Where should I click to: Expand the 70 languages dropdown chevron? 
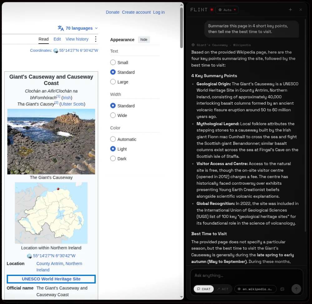click(x=96, y=28)
